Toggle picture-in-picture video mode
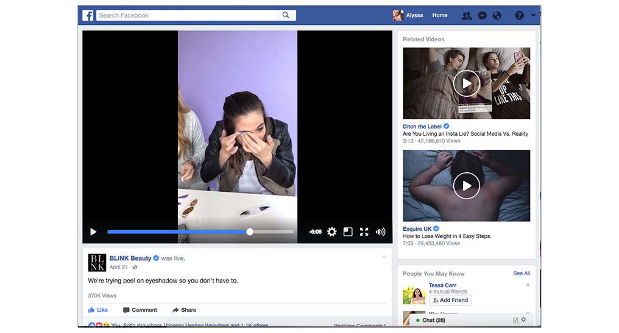The width and height of the screenshot is (619, 333). (348, 231)
